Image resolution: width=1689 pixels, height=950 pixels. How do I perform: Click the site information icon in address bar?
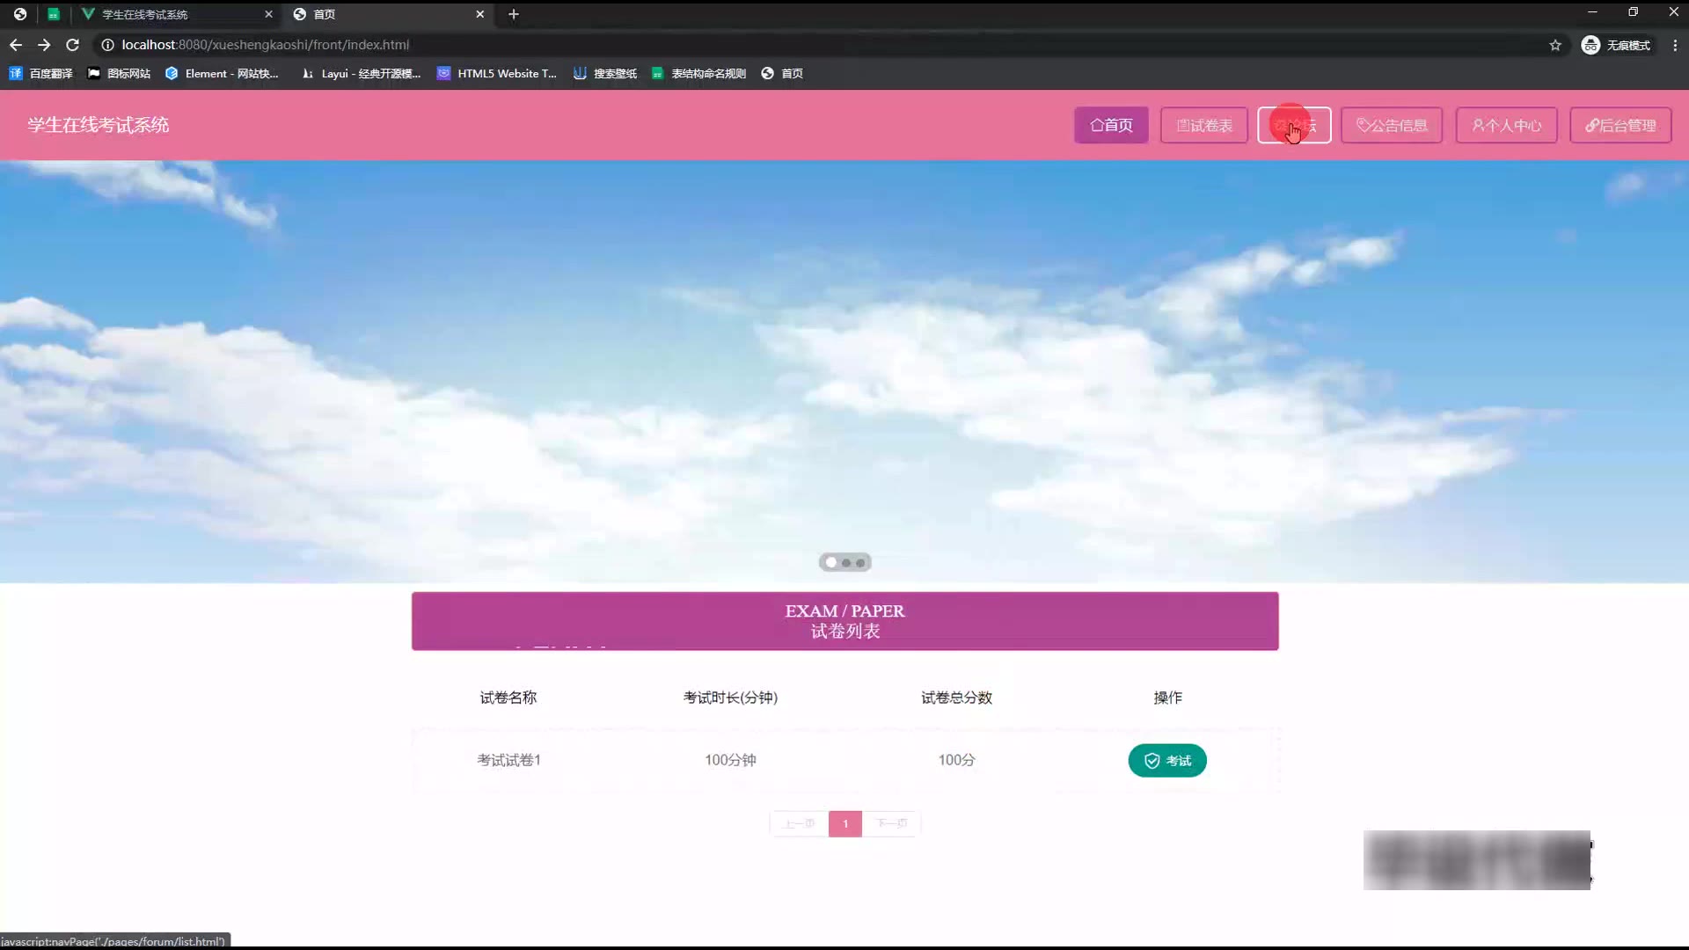[107, 45]
